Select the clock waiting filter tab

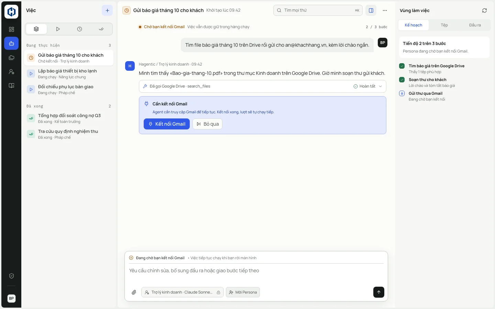pyautogui.click(x=80, y=29)
